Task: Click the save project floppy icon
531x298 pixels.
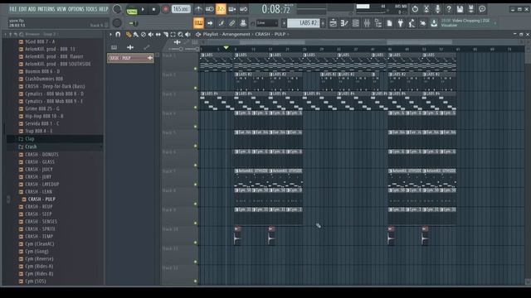Action: 460,9
